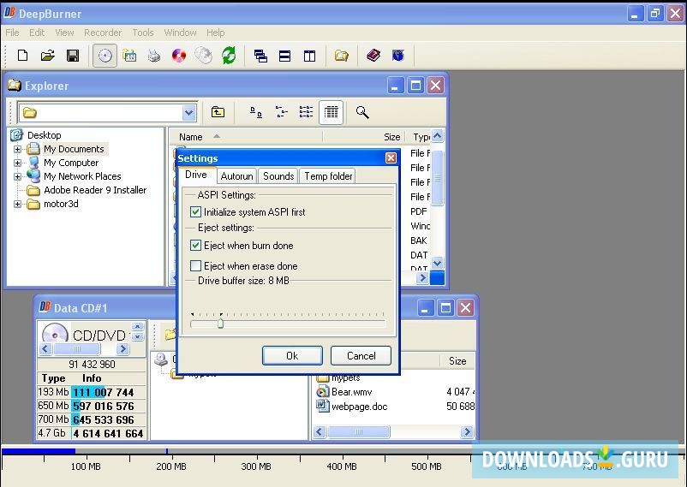Click the drive buffer slider track
The height and width of the screenshot is (487, 687).
point(289,324)
